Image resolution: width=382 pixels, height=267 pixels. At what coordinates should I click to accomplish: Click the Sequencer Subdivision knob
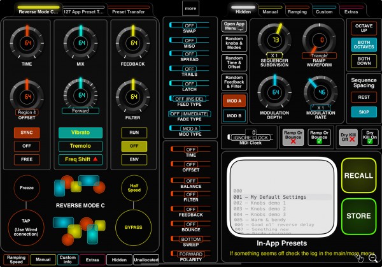[274, 40]
